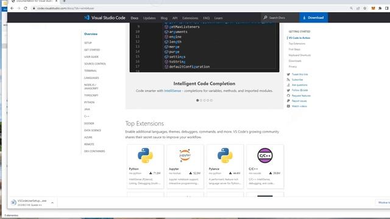
Task: Expand the GET STARTED section in sidebar
Action: click(92, 50)
